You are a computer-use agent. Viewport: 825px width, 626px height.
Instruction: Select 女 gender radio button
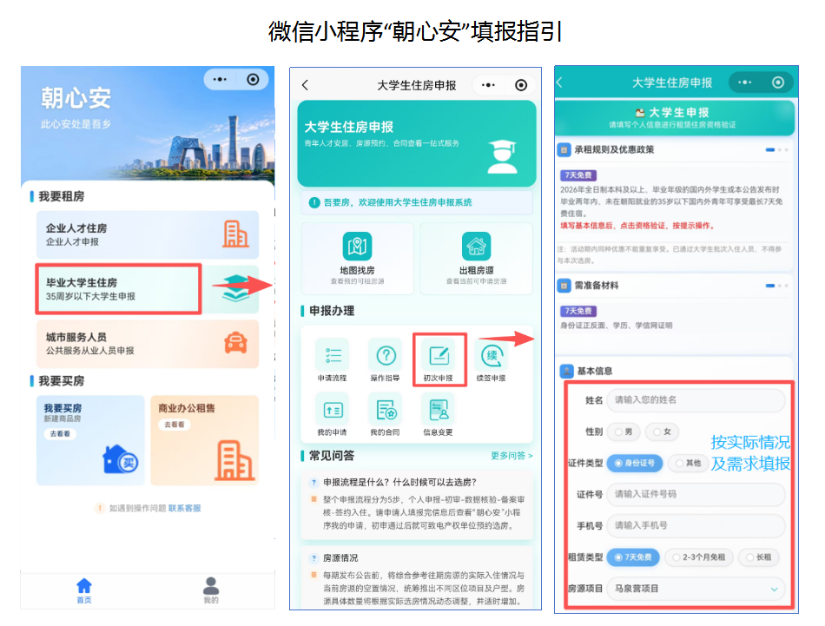(x=663, y=432)
